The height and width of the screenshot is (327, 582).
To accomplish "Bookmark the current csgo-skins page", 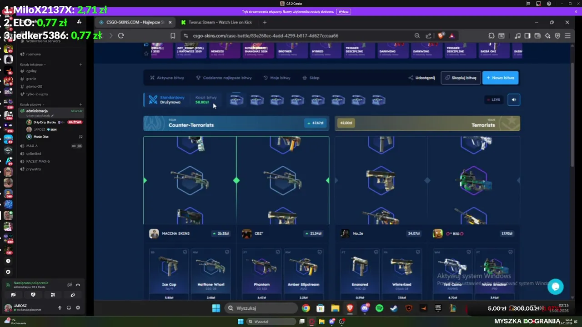I will click(x=173, y=35).
